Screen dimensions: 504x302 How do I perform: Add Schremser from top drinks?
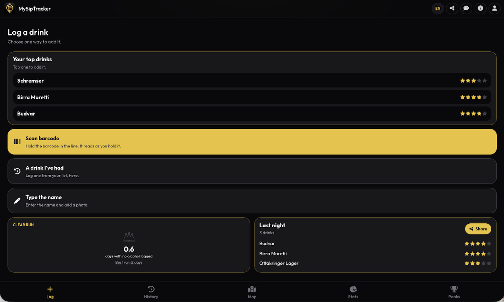click(x=252, y=81)
